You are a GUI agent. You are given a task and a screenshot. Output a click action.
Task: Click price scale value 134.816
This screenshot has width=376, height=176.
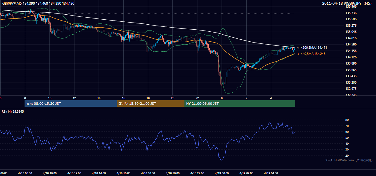point(351,38)
